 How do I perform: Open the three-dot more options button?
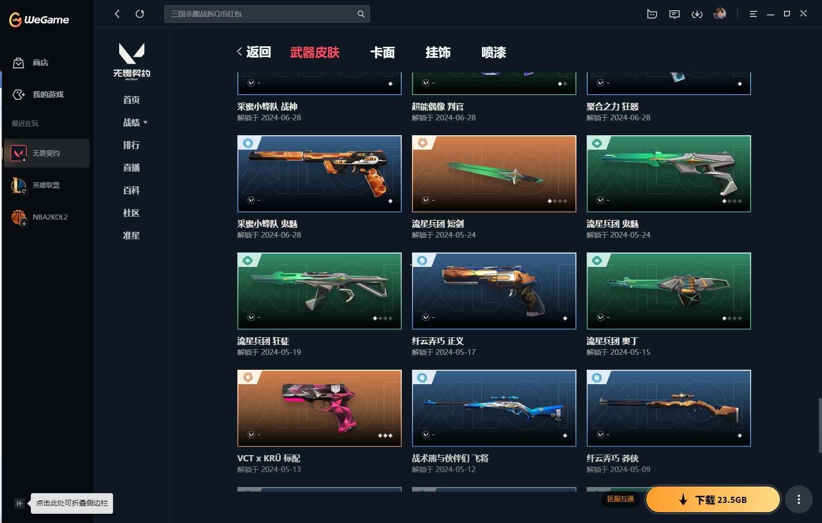point(798,499)
